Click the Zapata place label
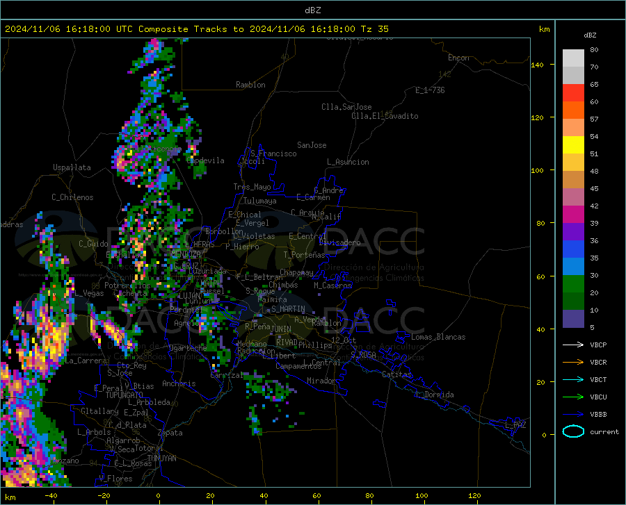 coord(170,433)
